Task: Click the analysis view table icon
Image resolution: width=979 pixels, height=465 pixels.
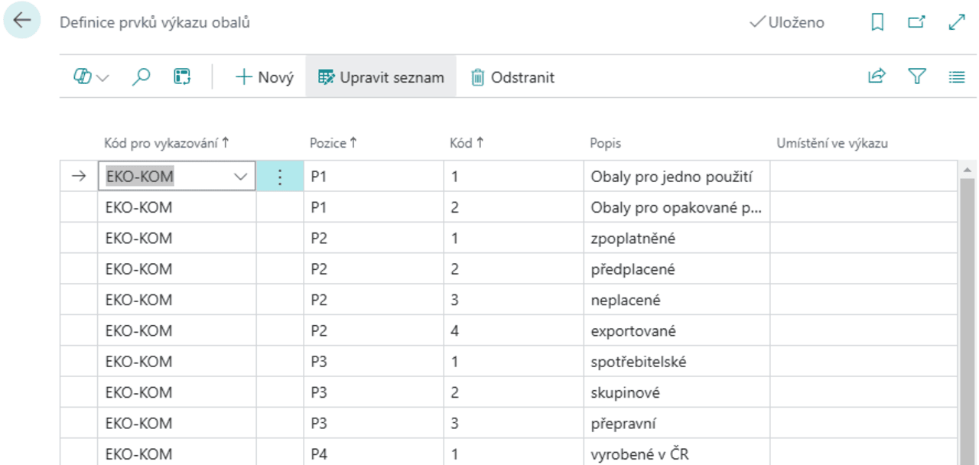Action: click(x=182, y=76)
